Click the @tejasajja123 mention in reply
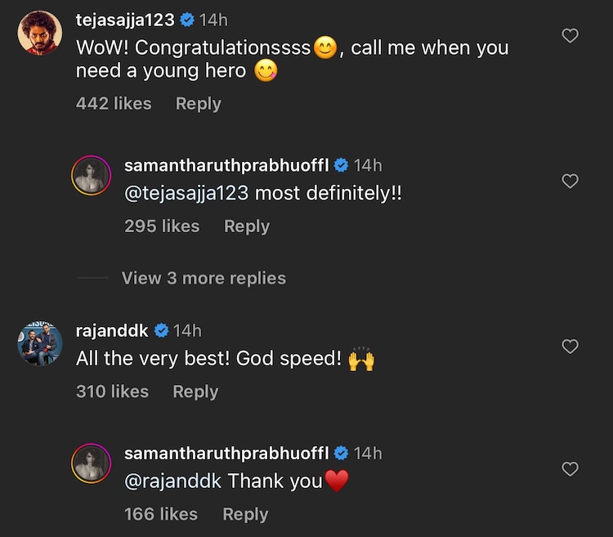The height and width of the screenshot is (537, 613). click(186, 195)
